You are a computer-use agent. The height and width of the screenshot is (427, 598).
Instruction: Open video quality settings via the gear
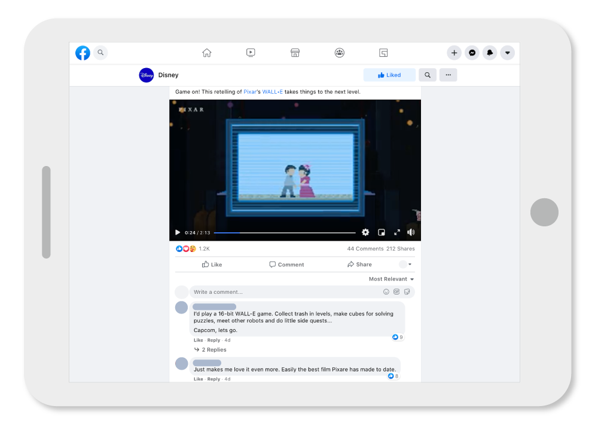tap(365, 232)
